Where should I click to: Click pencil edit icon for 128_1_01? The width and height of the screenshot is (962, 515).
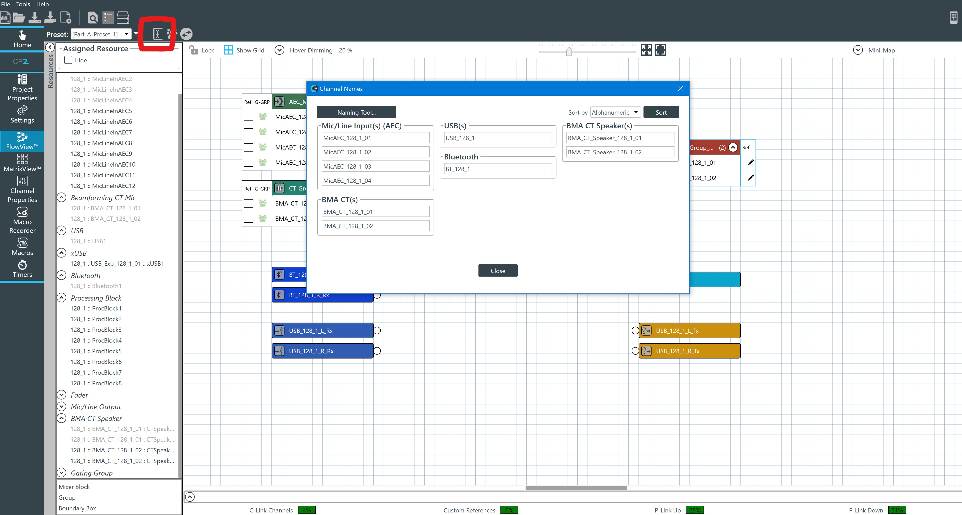pos(751,162)
